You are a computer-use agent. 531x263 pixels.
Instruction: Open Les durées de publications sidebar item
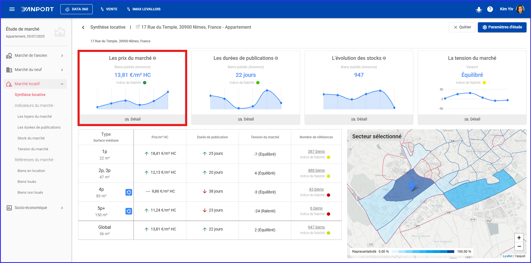39,127
